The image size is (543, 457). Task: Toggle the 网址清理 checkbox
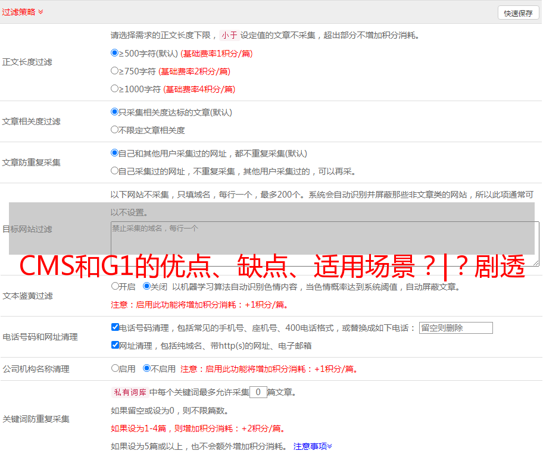click(116, 345)
